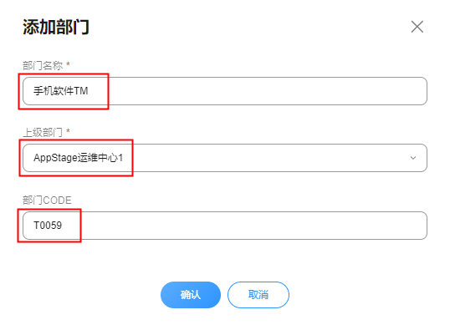
Task: Click blank space below 部门CODE field
Action: click(225, 260)
